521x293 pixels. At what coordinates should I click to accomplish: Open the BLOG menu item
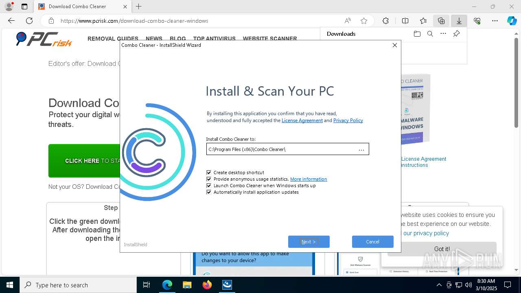[x=178, y=39]
